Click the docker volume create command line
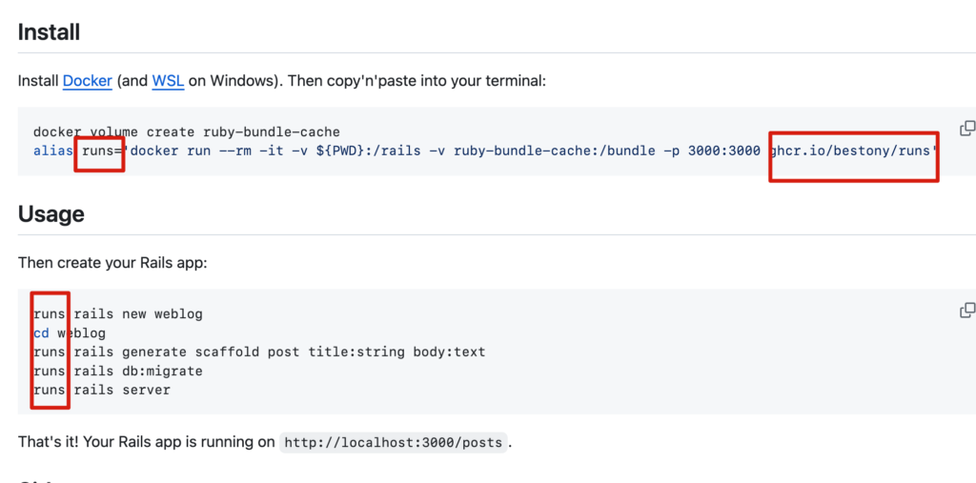The image size is (976, 483). coord(186,131)
